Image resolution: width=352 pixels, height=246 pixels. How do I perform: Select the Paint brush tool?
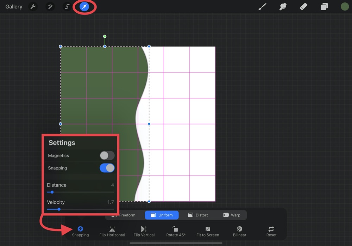(x=262, y=7)
